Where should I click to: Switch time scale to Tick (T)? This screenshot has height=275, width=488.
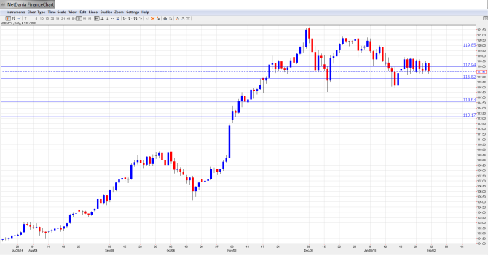(x=25, y=19)
